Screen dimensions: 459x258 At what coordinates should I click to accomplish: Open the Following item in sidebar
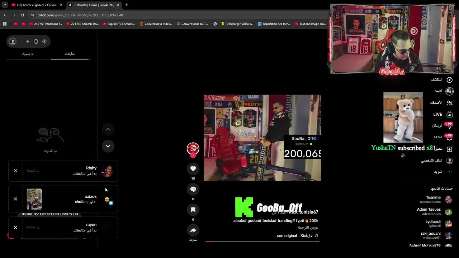pyautogui.click(x=444, y=91)
